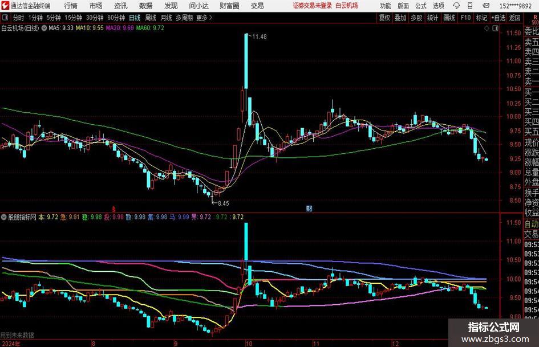The height and width of the screenshot is (347, 539).
Task: Open the 财富圈 menu
Action: point(229,6)
